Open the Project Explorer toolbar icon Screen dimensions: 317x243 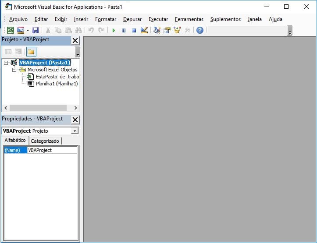coord(157,30)
